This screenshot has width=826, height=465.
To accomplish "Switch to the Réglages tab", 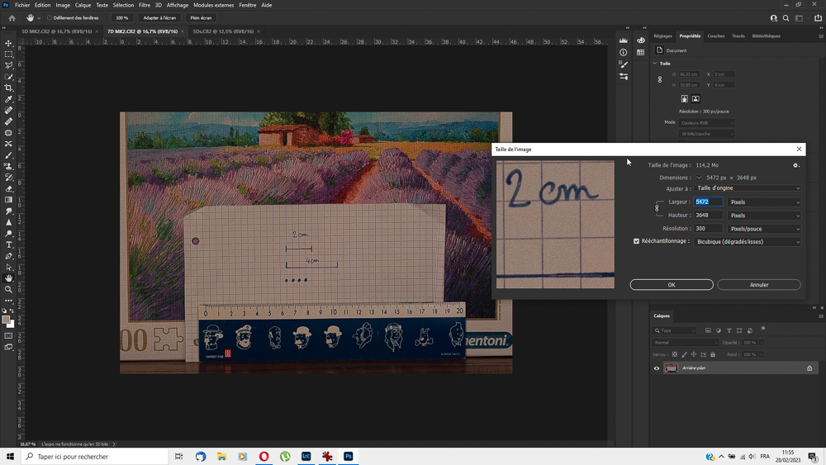I will pyautogui.click(x=662, y=36).
